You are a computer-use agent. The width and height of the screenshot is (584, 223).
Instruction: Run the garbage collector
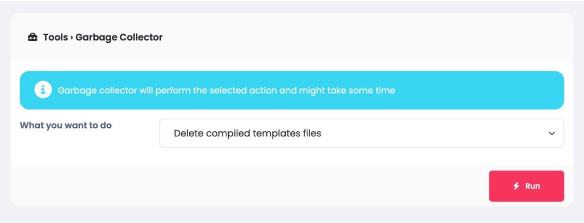[x=526, y=186]
